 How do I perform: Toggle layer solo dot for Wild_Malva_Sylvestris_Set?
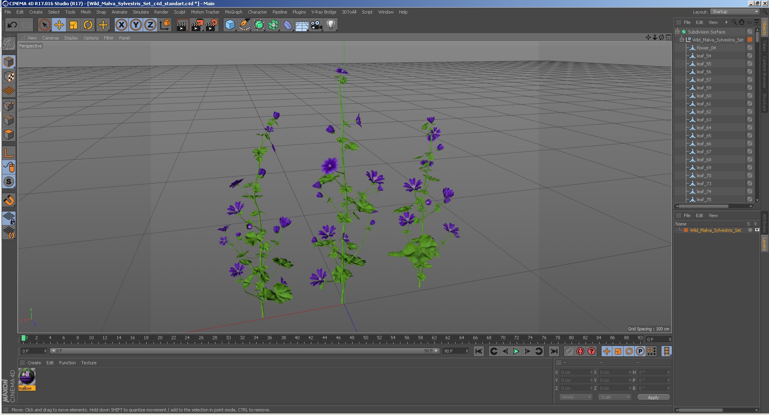pyautogui.click(x=750, y=230)
